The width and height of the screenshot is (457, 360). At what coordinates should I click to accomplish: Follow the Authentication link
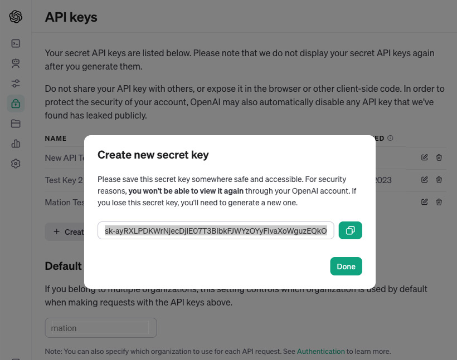(x=320, y=351)
